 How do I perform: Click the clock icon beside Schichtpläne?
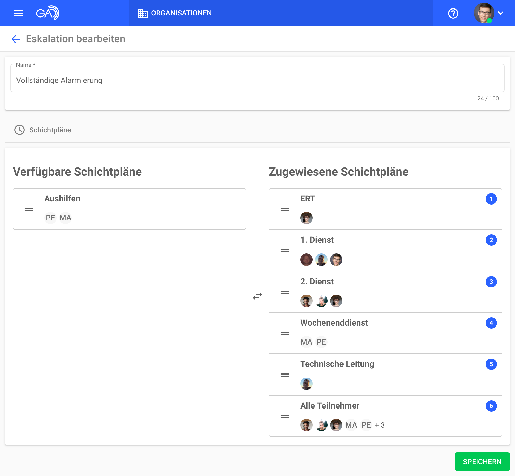pyautogui.click(x=20, y=130)
